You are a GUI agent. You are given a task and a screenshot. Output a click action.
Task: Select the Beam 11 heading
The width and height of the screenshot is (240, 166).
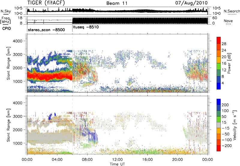(117, 3)
